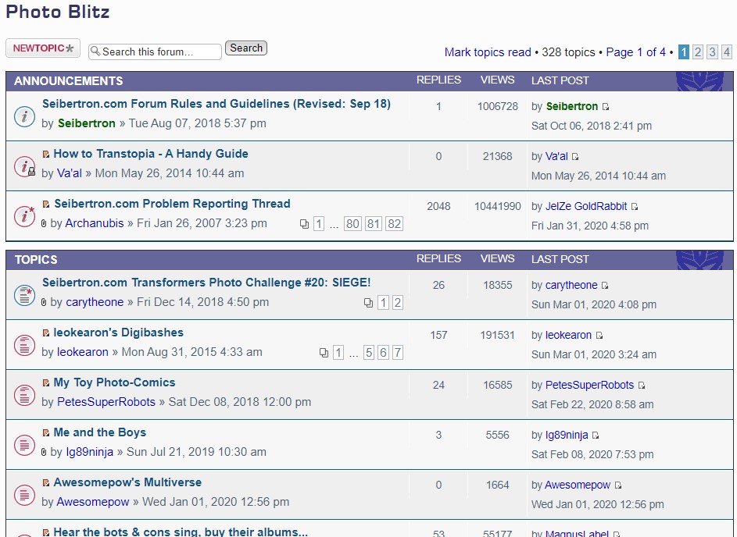Click topic status icon for Photo Challenge #20
The width and height of the screenshot is (737, 537).
[24, 295]
